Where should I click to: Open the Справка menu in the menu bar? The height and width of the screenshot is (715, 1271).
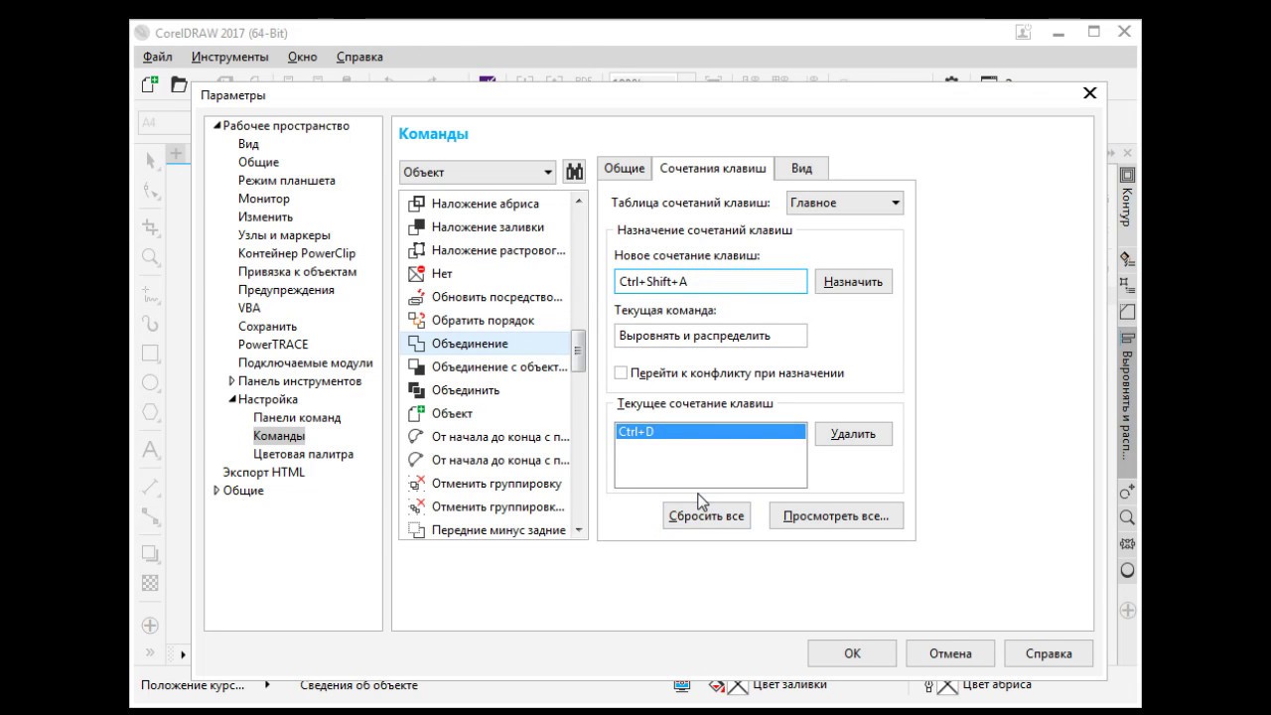pyautogui.click(x=359, y=57)
